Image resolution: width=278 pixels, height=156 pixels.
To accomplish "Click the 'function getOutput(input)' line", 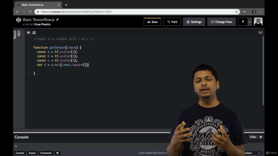I will pyautogui.click(x=57, y=48).
